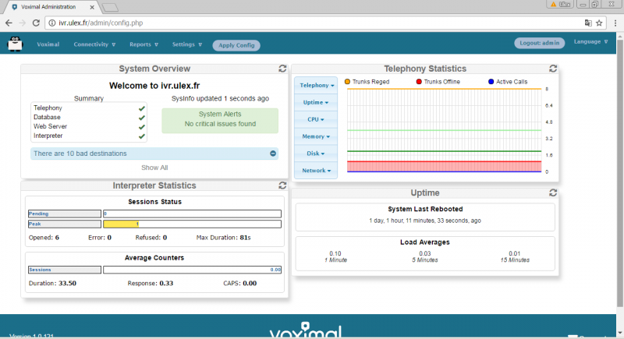
Task: Click the Voximal penguin logo icon
Action: pyautogui.click(x=15, y=44)
